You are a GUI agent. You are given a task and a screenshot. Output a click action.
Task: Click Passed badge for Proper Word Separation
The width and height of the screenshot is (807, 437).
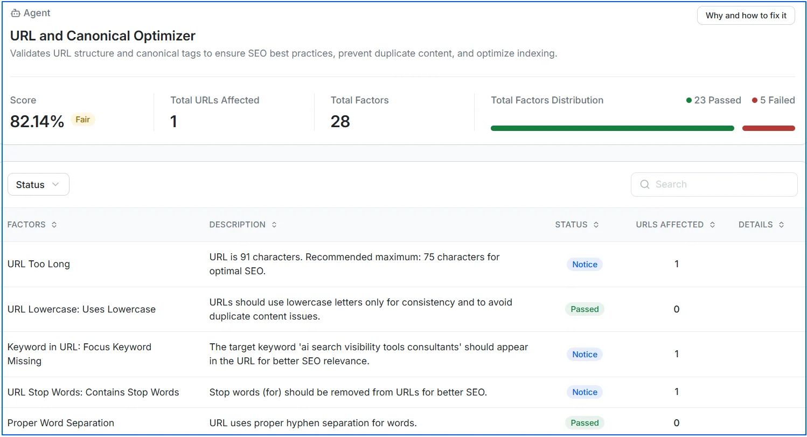(585, 423)
